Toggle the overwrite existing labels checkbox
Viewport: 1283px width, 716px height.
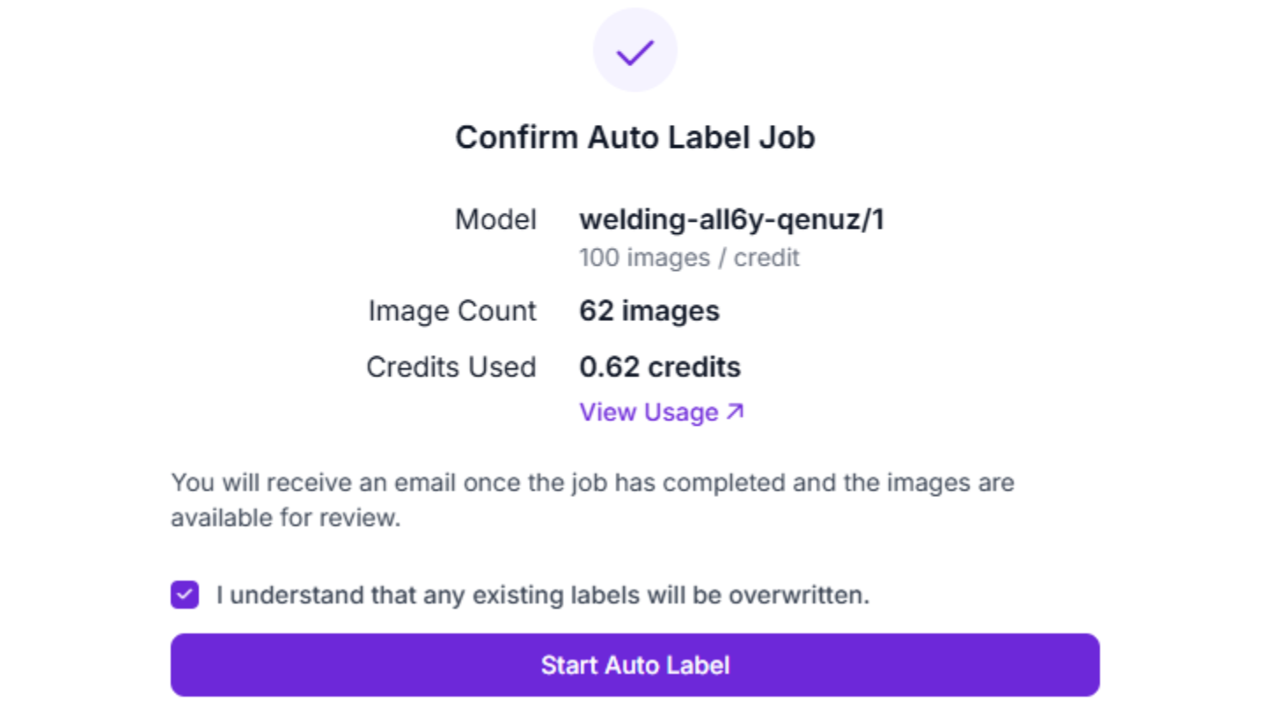point(185,595)
